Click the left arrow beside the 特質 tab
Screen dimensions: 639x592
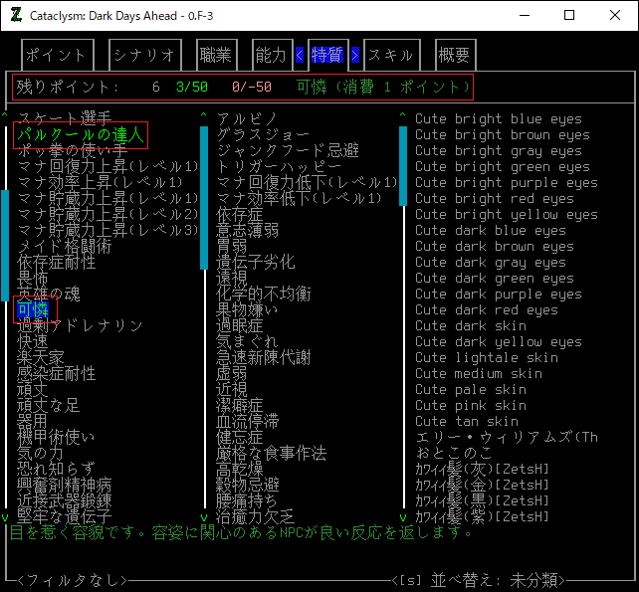click(300, 55)
